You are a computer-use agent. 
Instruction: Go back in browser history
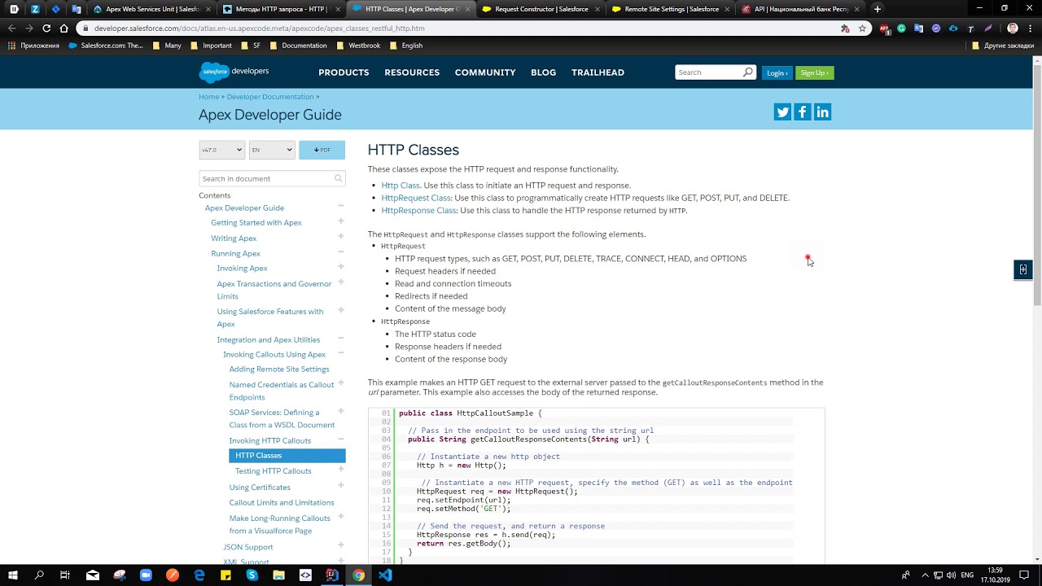click(x=11, y=28)
